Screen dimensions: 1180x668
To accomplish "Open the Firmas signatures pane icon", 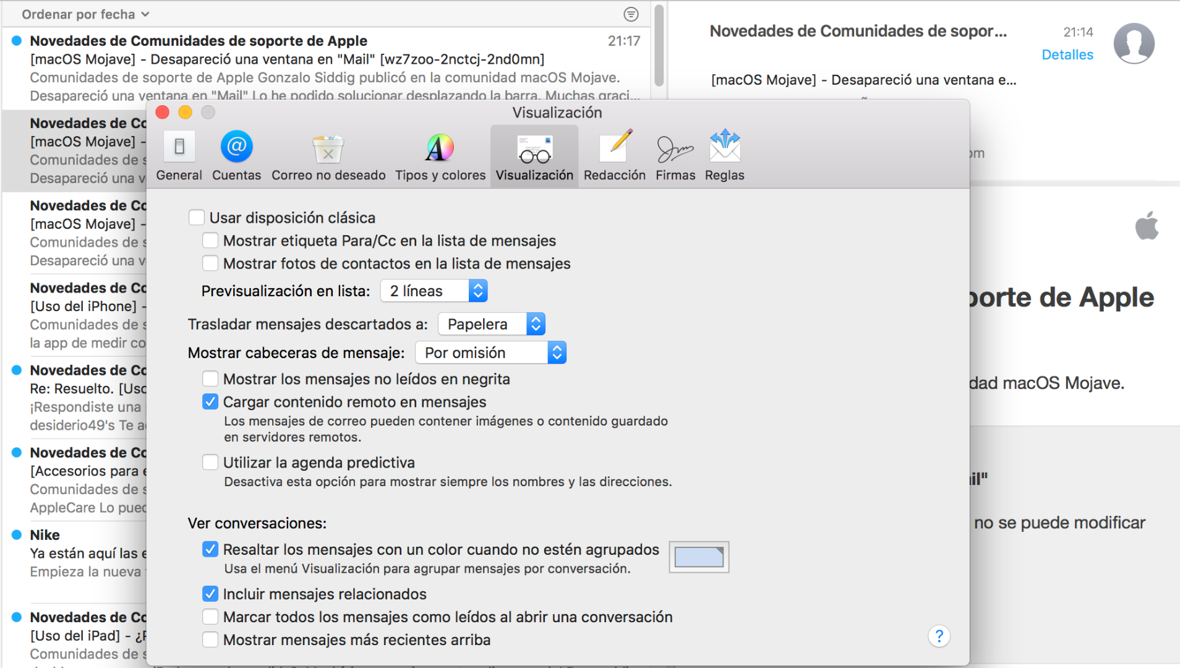I will pos(675,148).
